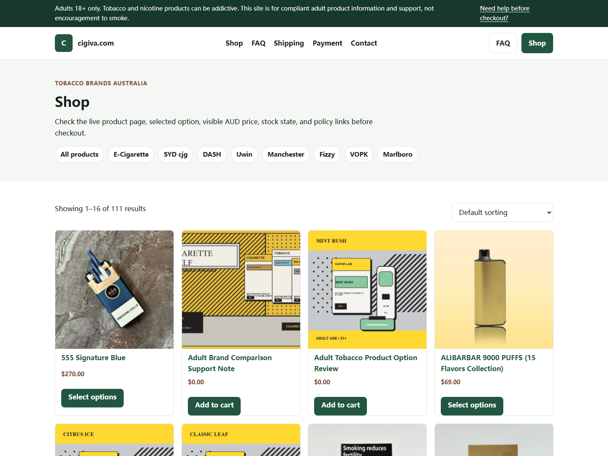Image resolution: width=608 pixels, height=456 pixels.
Task: Select the Fizzy brand chip
Action: point(327,155)
